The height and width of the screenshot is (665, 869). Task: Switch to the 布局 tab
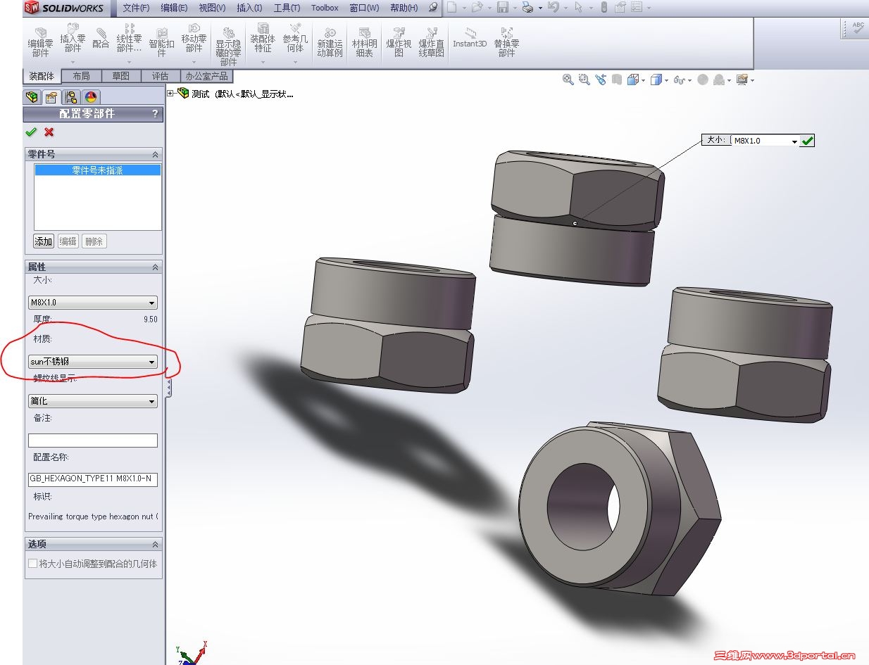click(81, 76)
